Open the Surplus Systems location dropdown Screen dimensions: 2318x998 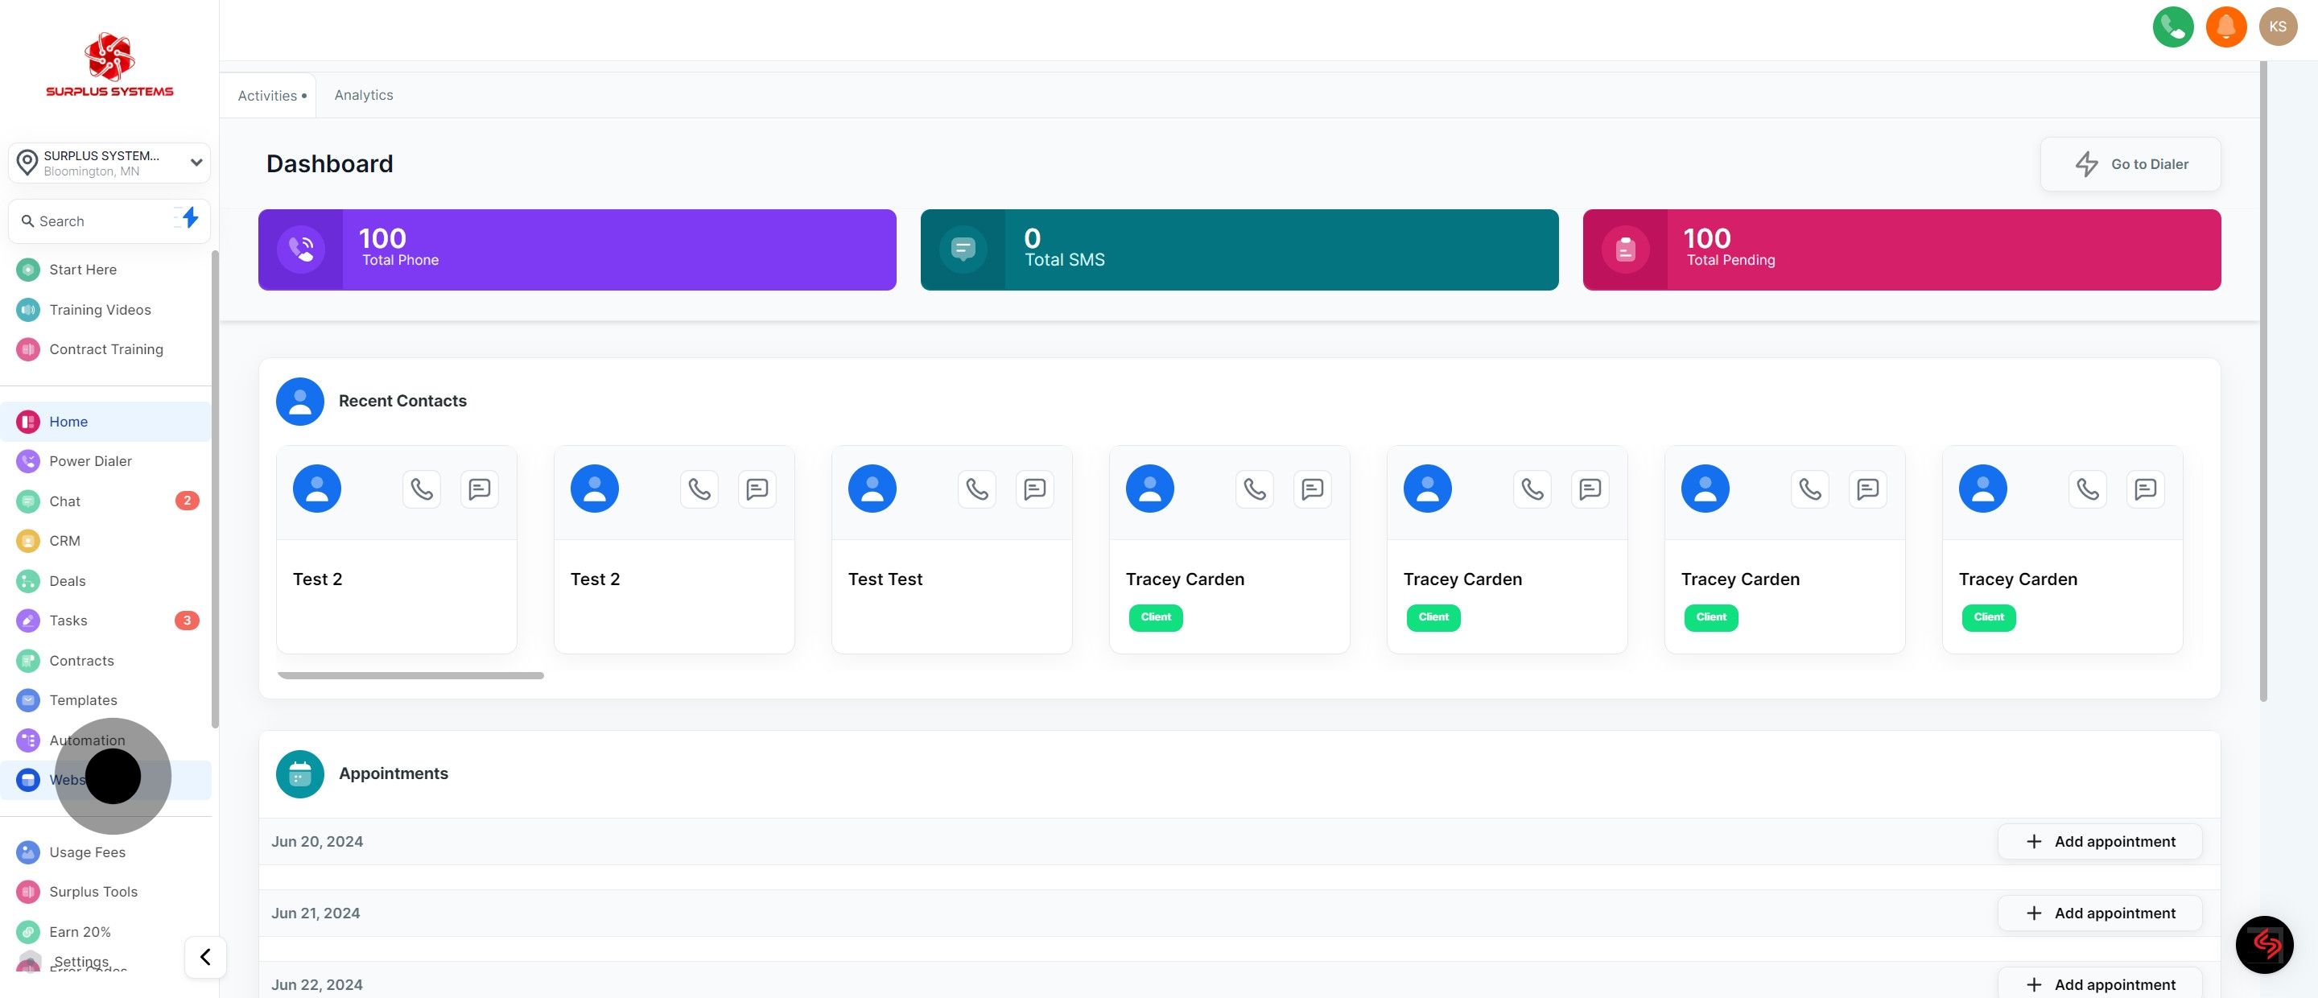[x=109, y=163]
